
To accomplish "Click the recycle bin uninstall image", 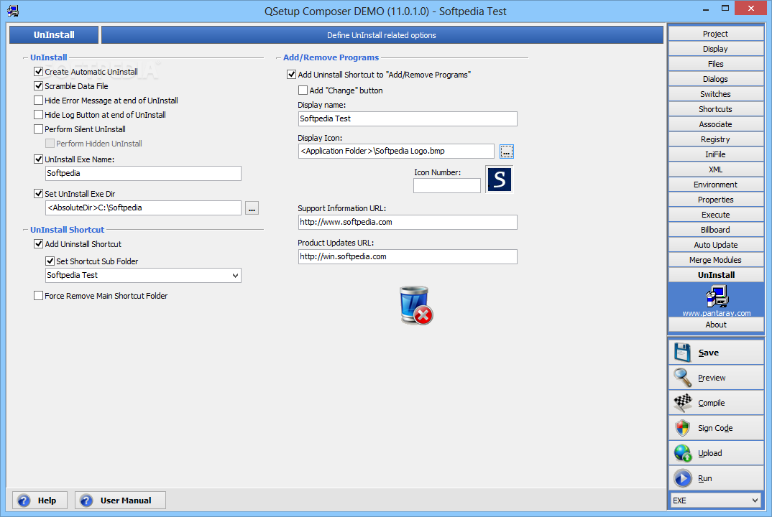I will (x=416, y=305).
